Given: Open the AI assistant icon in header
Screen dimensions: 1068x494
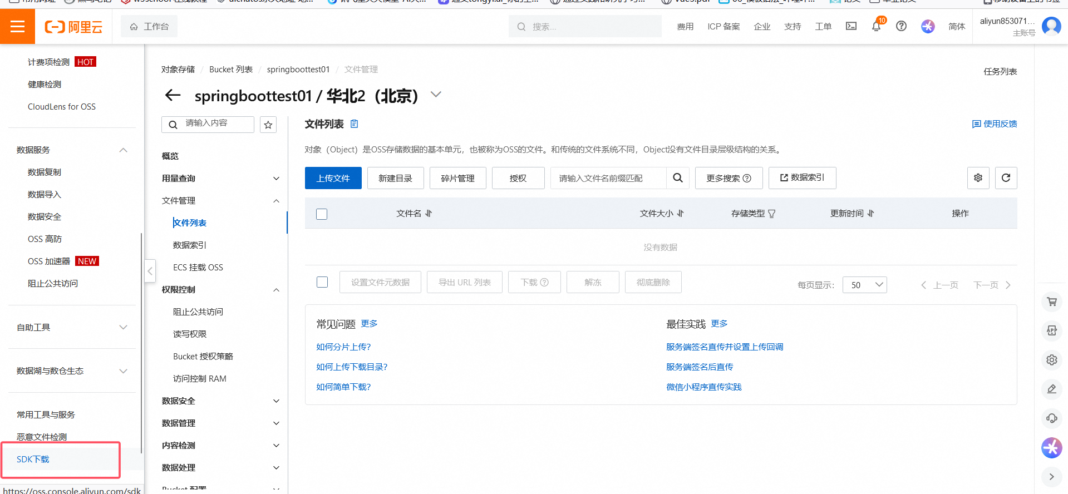Looking at the screenshot, I should click(x=928, y=26).
